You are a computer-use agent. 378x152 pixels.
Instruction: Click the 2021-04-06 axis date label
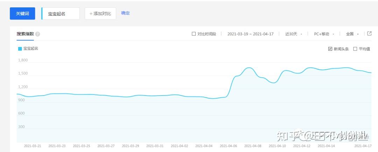228,146
